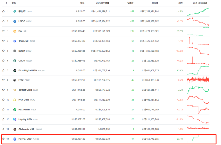Toggle favorite star for USDC
The height and width of the screenshot is (145, 221).
click(x=4, y=21)
